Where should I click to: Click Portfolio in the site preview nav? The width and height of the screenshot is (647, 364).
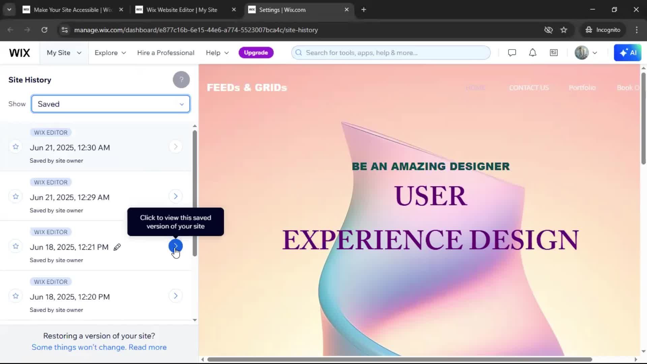pos(582,88)
